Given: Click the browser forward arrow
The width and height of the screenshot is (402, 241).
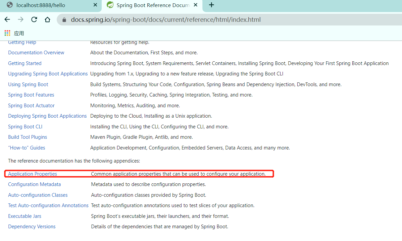Looking at the screenshot, I should tap(20, 19).
